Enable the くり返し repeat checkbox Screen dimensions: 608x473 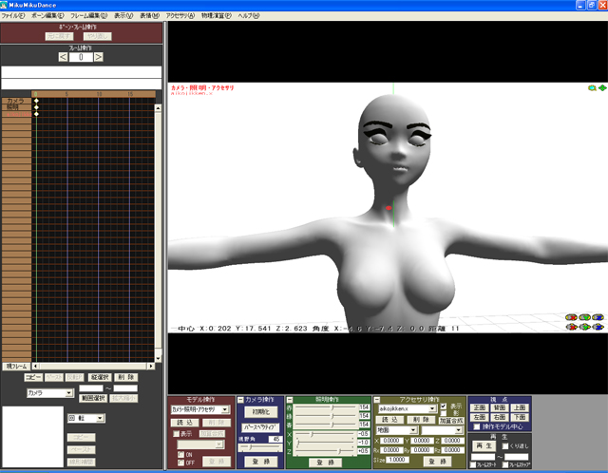pos(505,445)
